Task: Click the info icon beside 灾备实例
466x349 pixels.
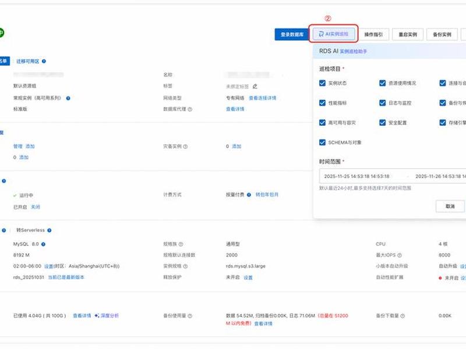Action: coord(185,147)
